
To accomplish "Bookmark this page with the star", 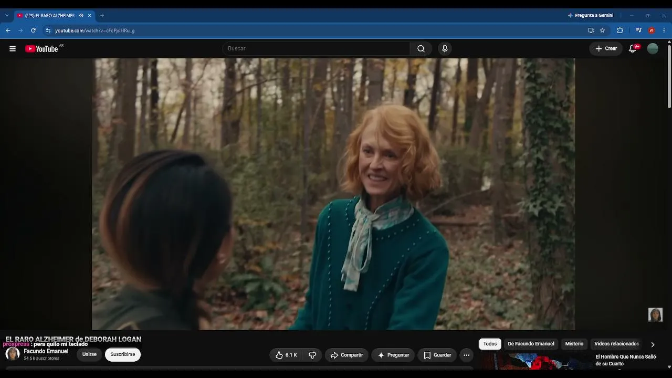I will 602,30.
